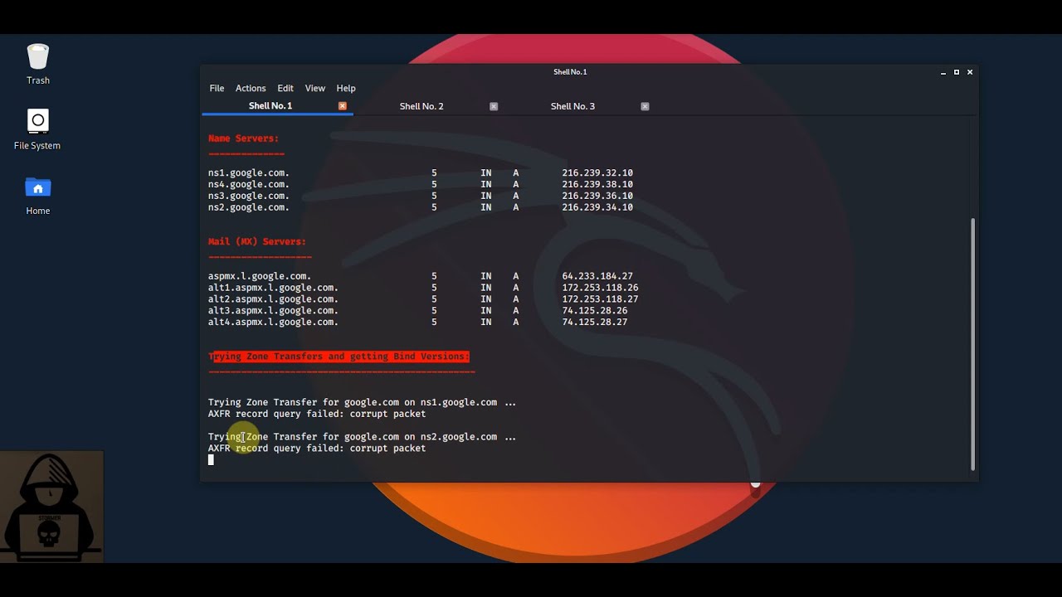Open the Actions menu

(x=251, y=88)
